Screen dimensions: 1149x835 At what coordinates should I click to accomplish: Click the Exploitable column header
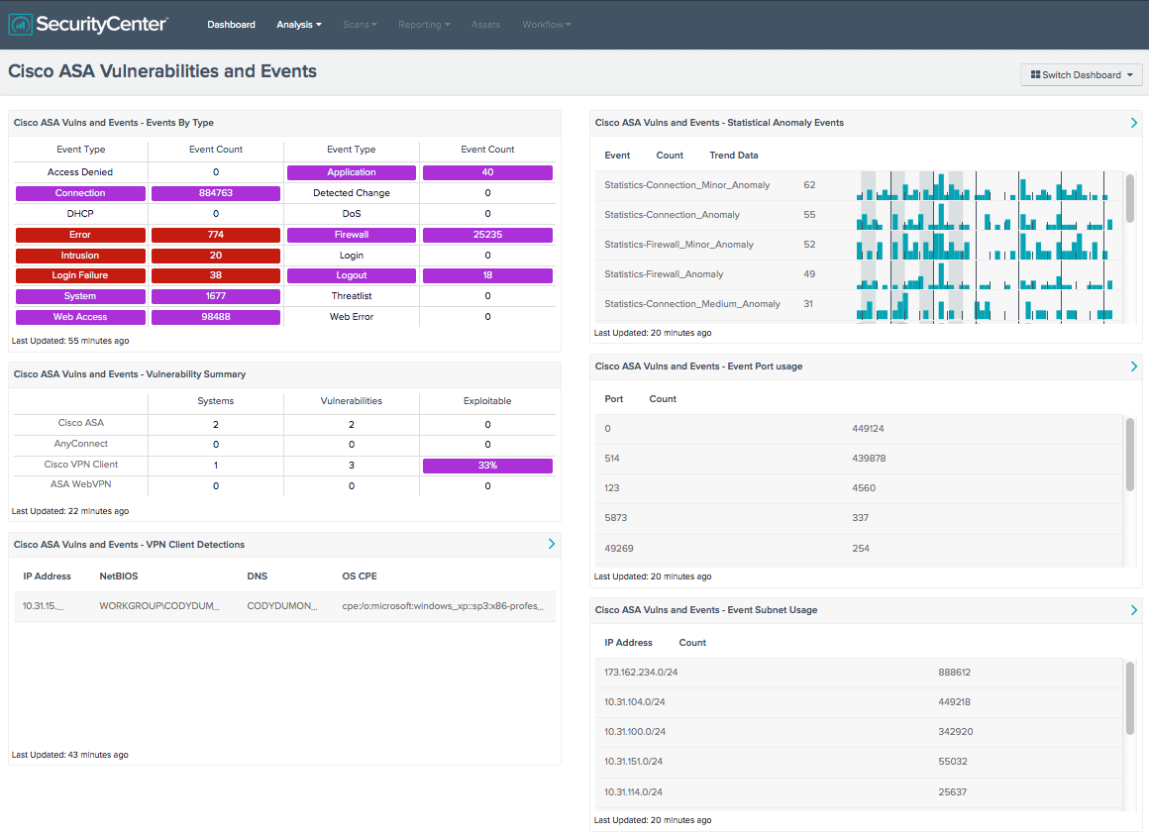point(487,401)
